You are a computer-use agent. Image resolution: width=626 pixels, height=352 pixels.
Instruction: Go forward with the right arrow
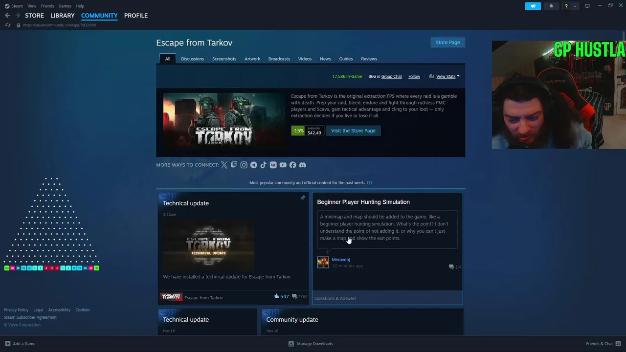pos(18,16)
